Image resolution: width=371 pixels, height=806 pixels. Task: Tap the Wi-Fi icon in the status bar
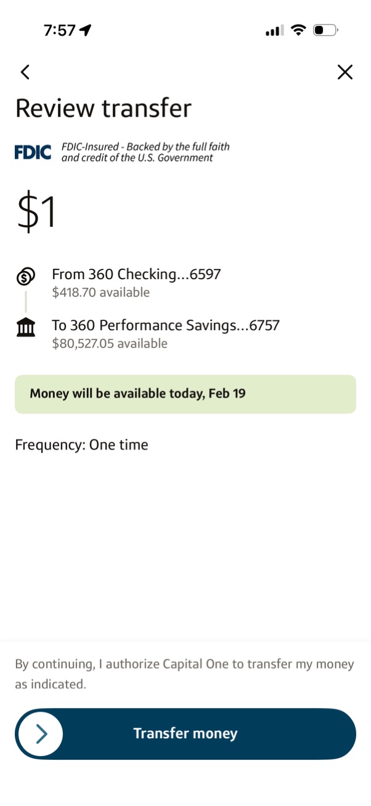tap(298, 30)
